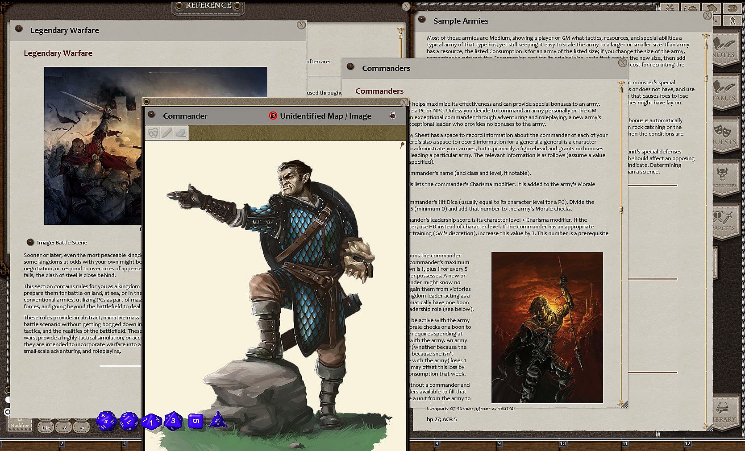Click the Commanders window resize corner handle
The image size is (745, 451).
tap(624, 404)
